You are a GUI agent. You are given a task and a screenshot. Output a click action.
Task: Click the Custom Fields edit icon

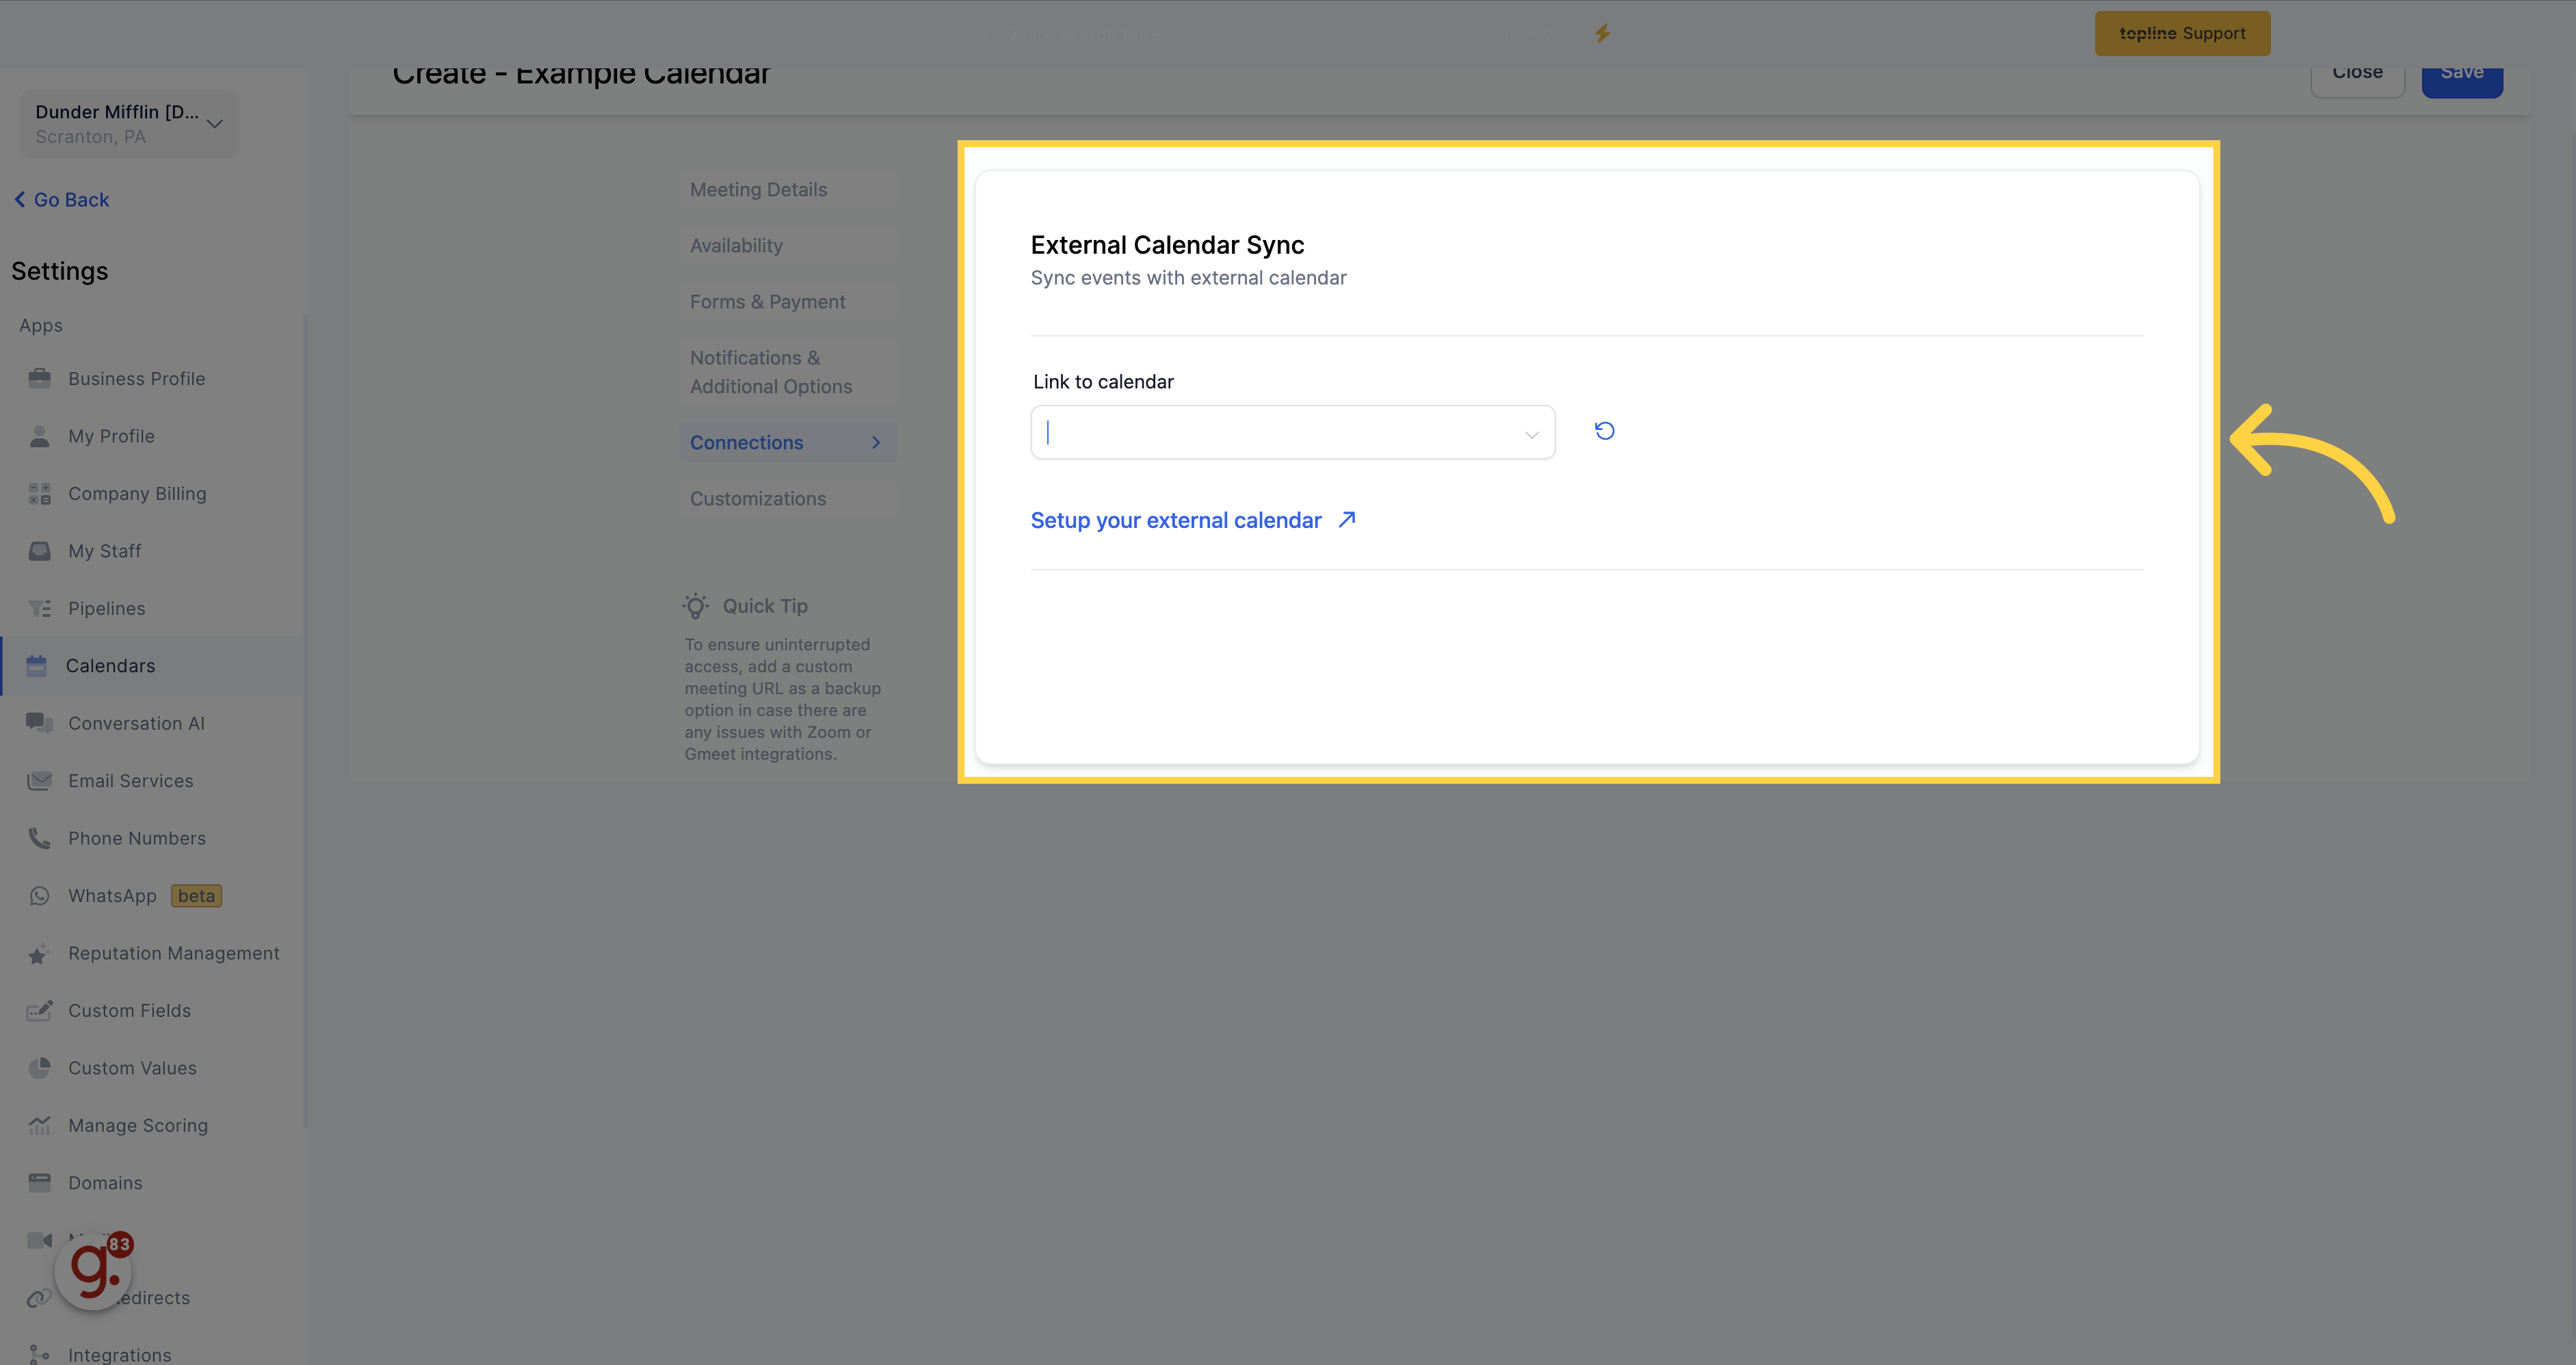(x=40, y=1011)
